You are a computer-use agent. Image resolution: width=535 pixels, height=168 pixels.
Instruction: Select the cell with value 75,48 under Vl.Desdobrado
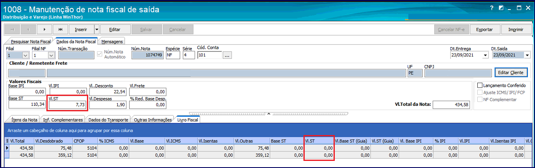click(x=53, y=148)
